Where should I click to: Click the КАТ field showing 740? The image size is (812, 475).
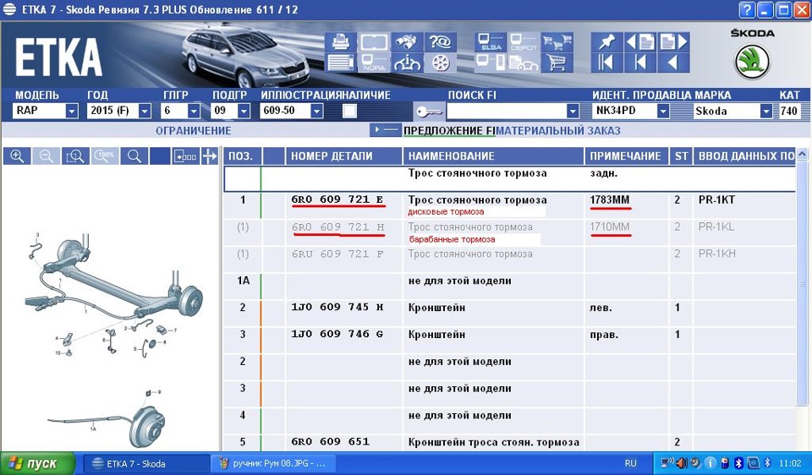(x=790, y=111)
